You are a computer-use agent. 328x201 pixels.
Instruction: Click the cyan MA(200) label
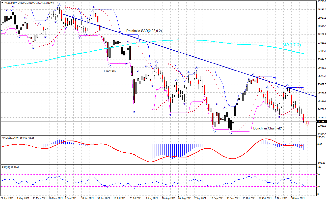[291, 45]
